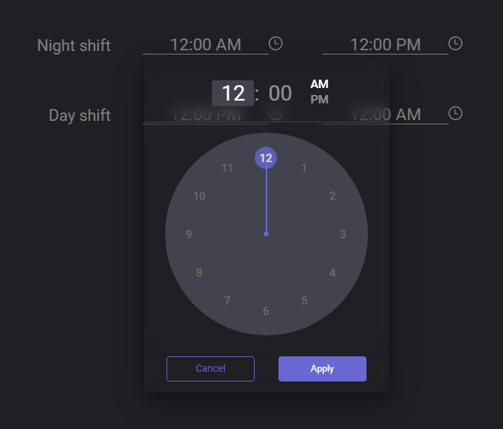Image resolution: width=503 pixels, height=429 pixels.
Task: Click the Night shift 12:00 AM time field
Action: pyautogui.click(x=205, y=45)
